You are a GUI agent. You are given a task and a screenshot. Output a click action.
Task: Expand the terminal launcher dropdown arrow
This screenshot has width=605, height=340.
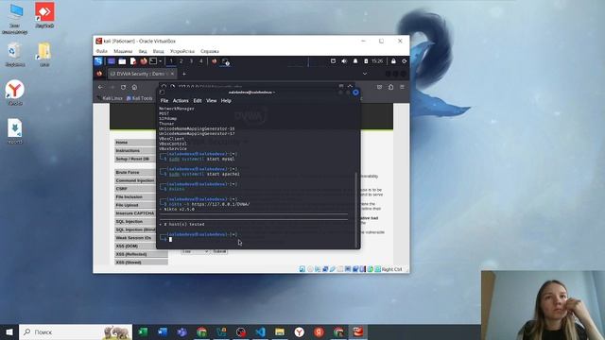coord(160,61)
